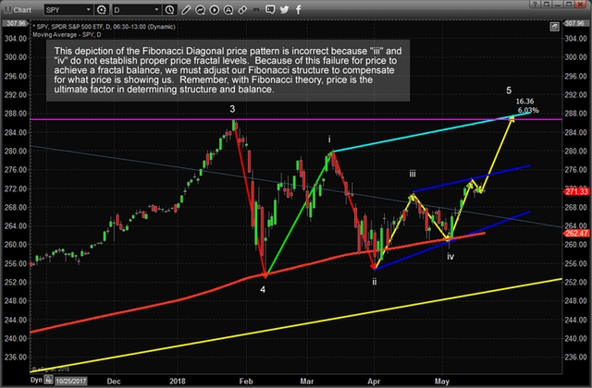The height and width of the screenshot is (388, 592).
Task: Click the small icon beside Dyn label
Action: pyautogui.click(x=48, y=380)
